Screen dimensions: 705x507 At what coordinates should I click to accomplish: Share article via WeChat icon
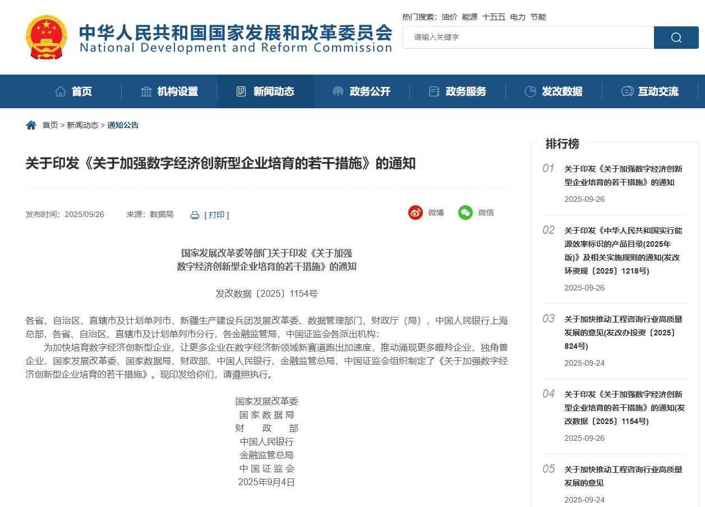point(466,213)
